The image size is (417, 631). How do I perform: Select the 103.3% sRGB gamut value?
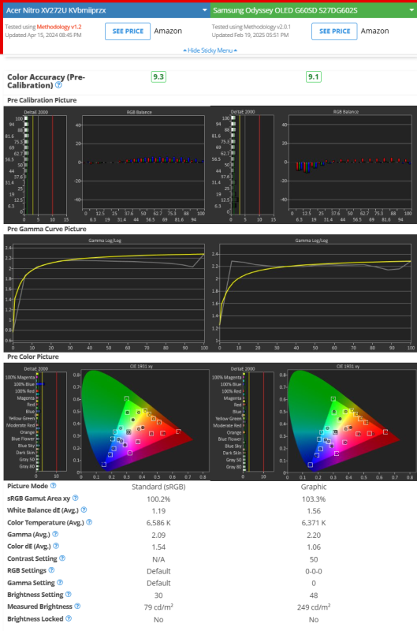tap(314, 499)
